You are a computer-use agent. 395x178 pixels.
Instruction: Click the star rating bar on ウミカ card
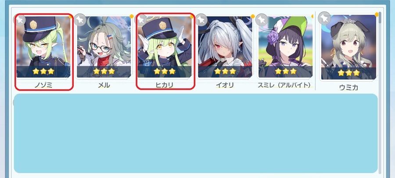point(348,73)
